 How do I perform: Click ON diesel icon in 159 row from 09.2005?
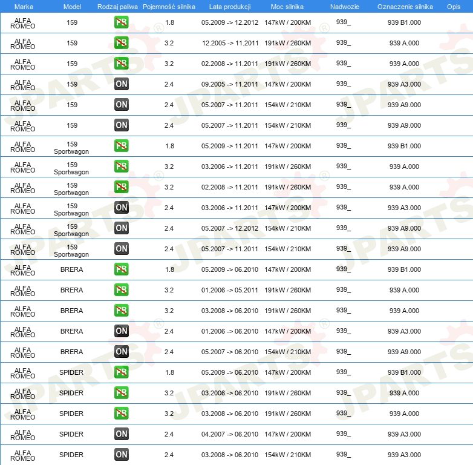(121, 84)
